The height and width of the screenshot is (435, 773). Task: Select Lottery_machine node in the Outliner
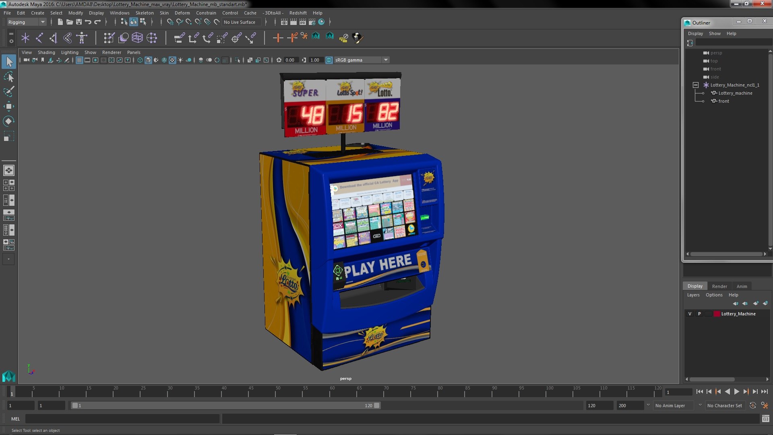coord(735,93)
